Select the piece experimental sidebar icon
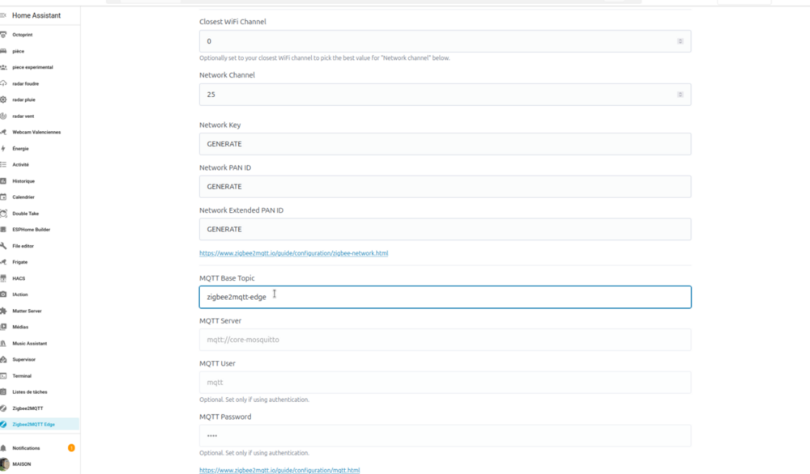 [x=3, y=67]
